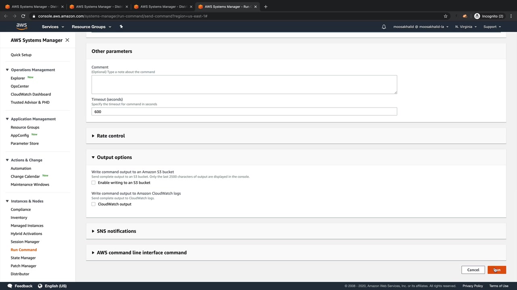The width and height of the screenshot is (517, 290).
Task: Open the Chrome three-dot menu
Action: coord(511,16)
